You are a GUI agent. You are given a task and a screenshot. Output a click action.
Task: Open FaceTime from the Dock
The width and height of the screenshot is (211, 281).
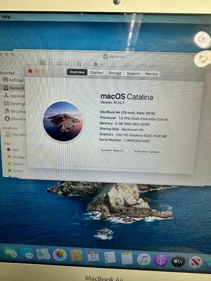(x=10, y=252)
